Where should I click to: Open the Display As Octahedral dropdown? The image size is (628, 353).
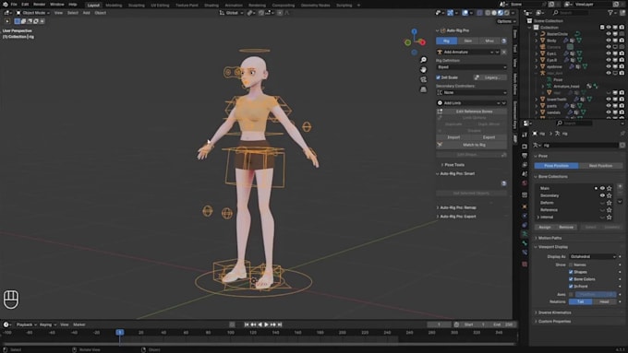coord(592,256)
